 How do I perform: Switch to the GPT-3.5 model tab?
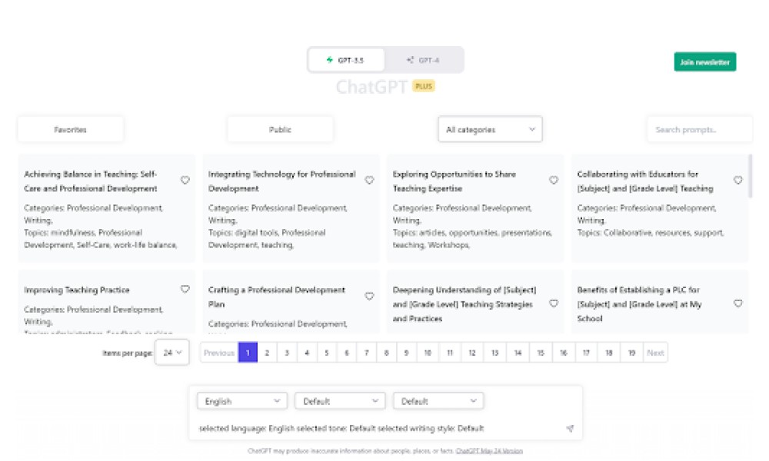pos(346,60)
